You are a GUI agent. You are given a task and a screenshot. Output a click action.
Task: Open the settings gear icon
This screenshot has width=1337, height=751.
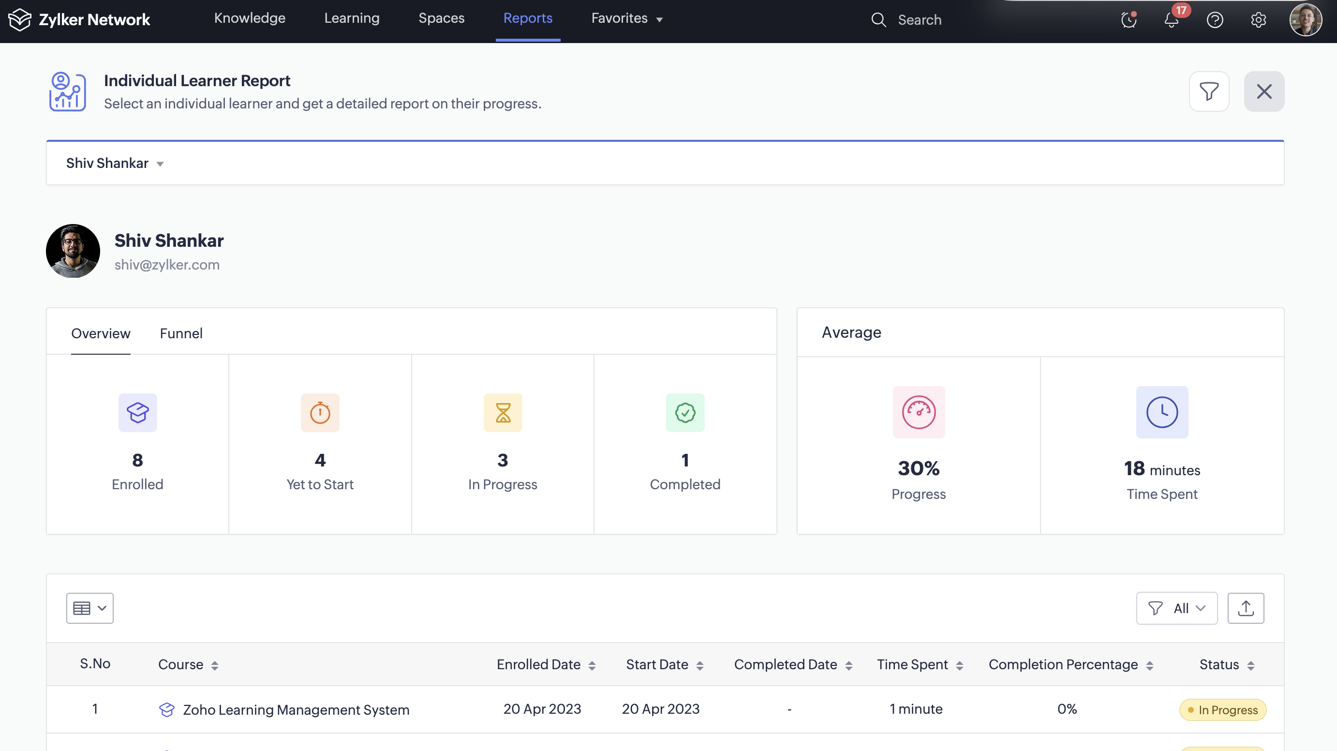point(1258,20)
